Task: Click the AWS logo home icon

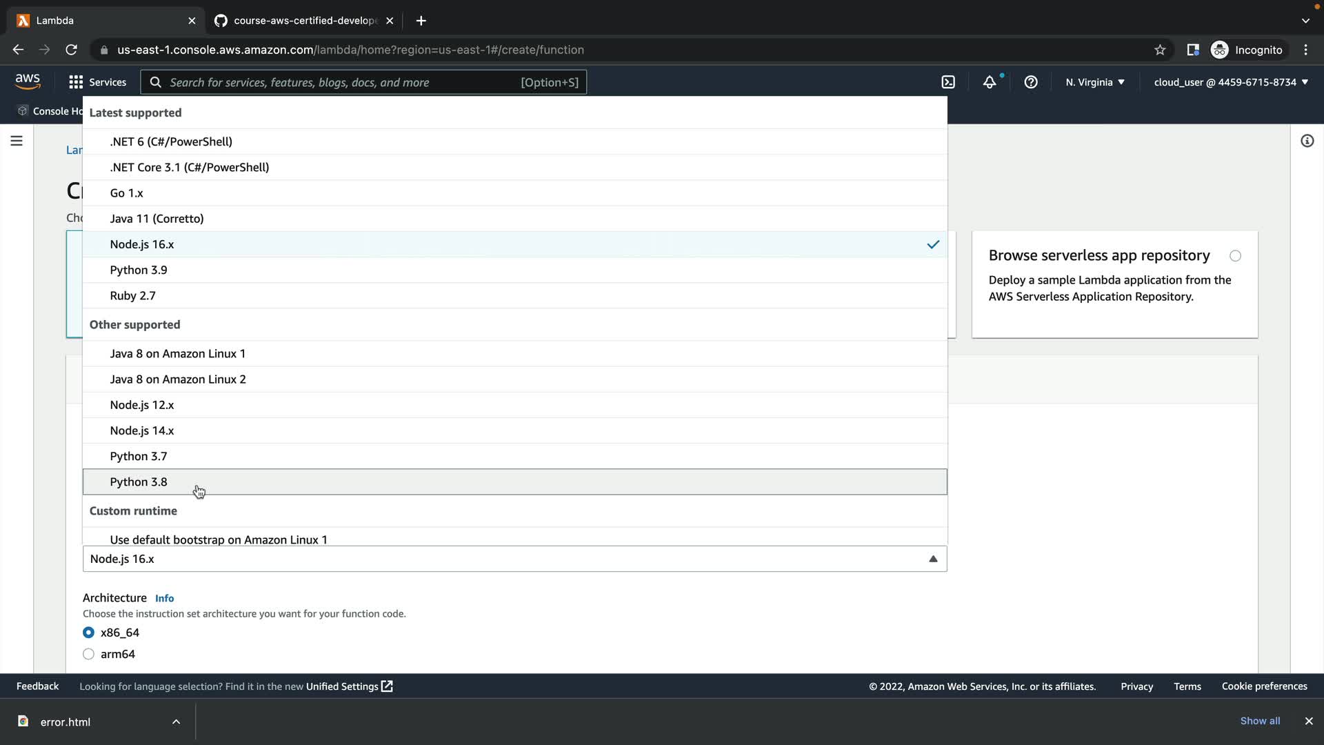Action: (28, 81)
